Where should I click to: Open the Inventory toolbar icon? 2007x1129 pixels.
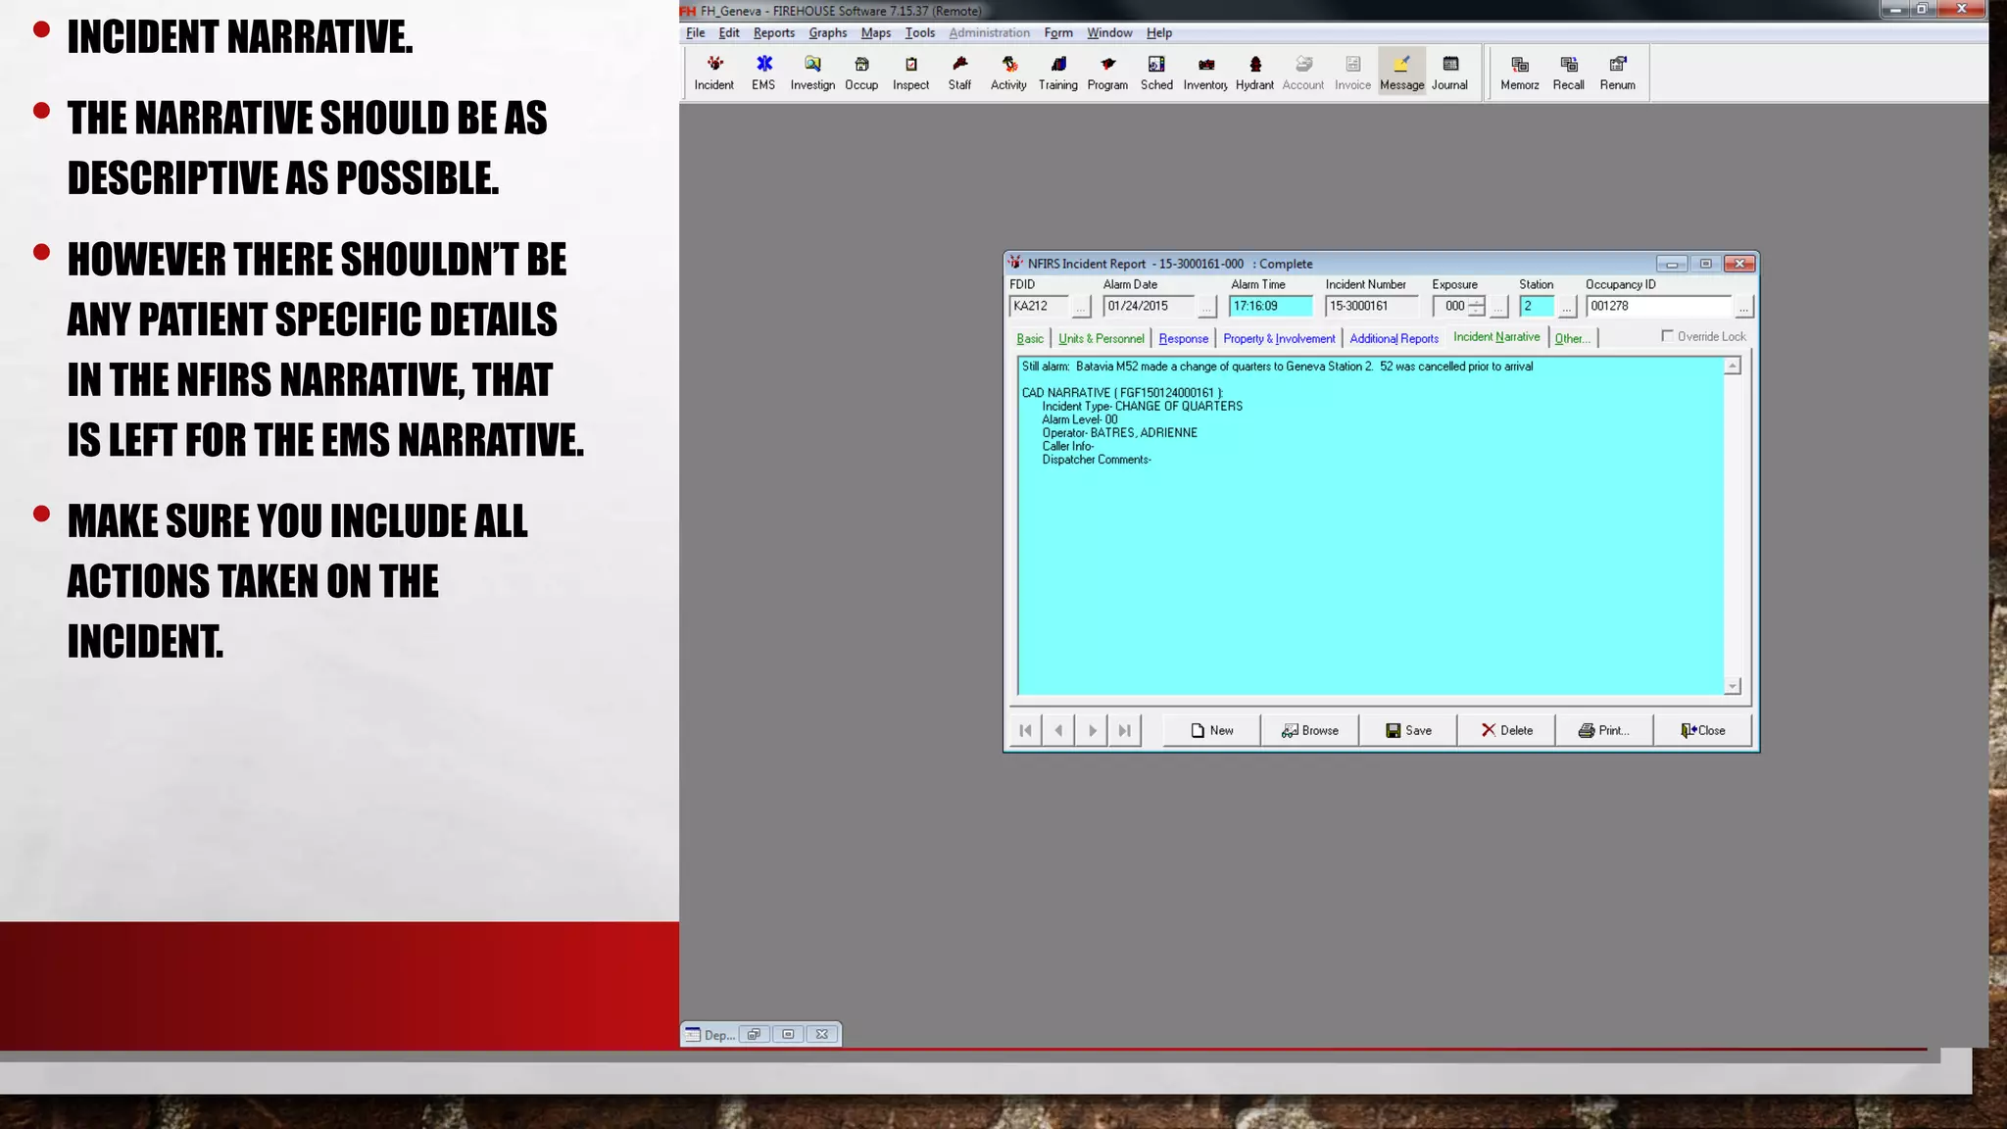[x=1205, y=73]
